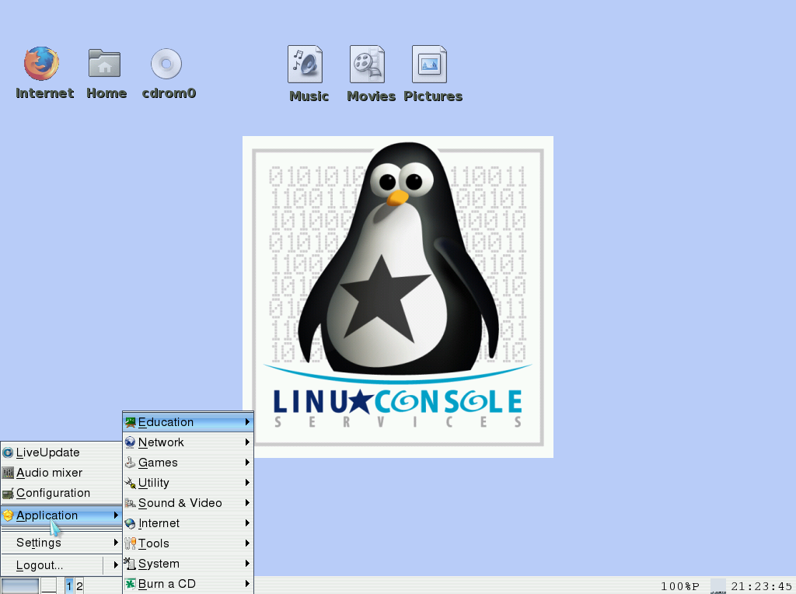Click the Application menu icon
Viewport: 796px width, 594px height.
click(8, 515)
